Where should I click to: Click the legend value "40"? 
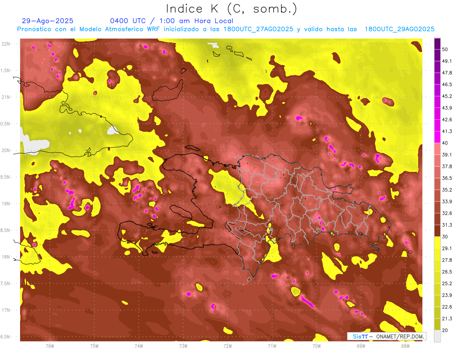(x=445, y=143)
